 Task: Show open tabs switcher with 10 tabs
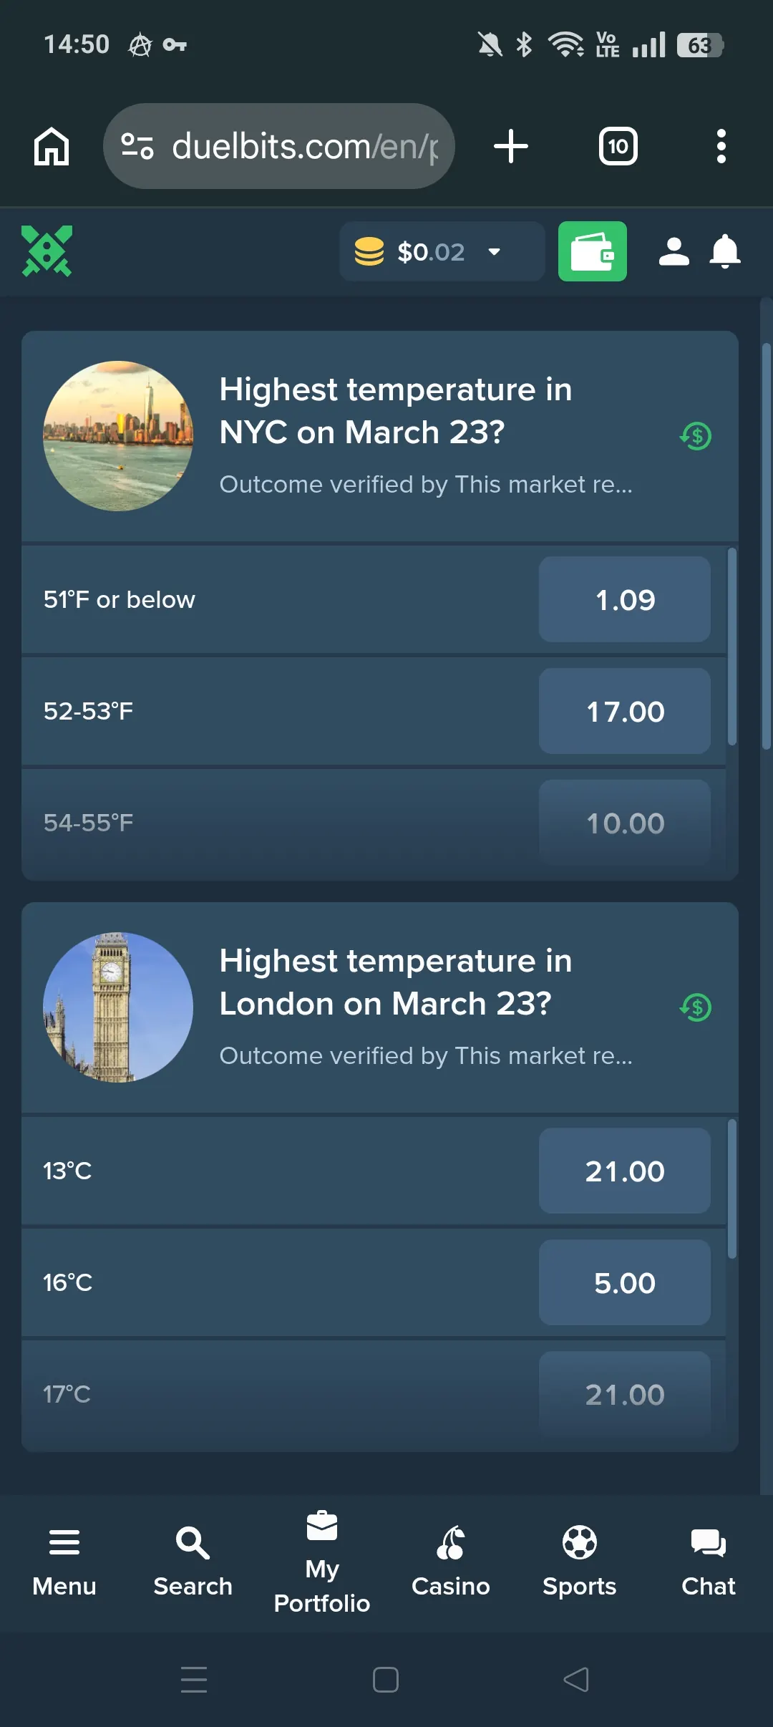618,147
